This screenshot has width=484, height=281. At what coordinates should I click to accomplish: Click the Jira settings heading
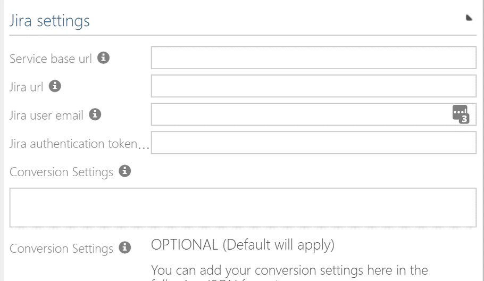click(x=49, y=21)
